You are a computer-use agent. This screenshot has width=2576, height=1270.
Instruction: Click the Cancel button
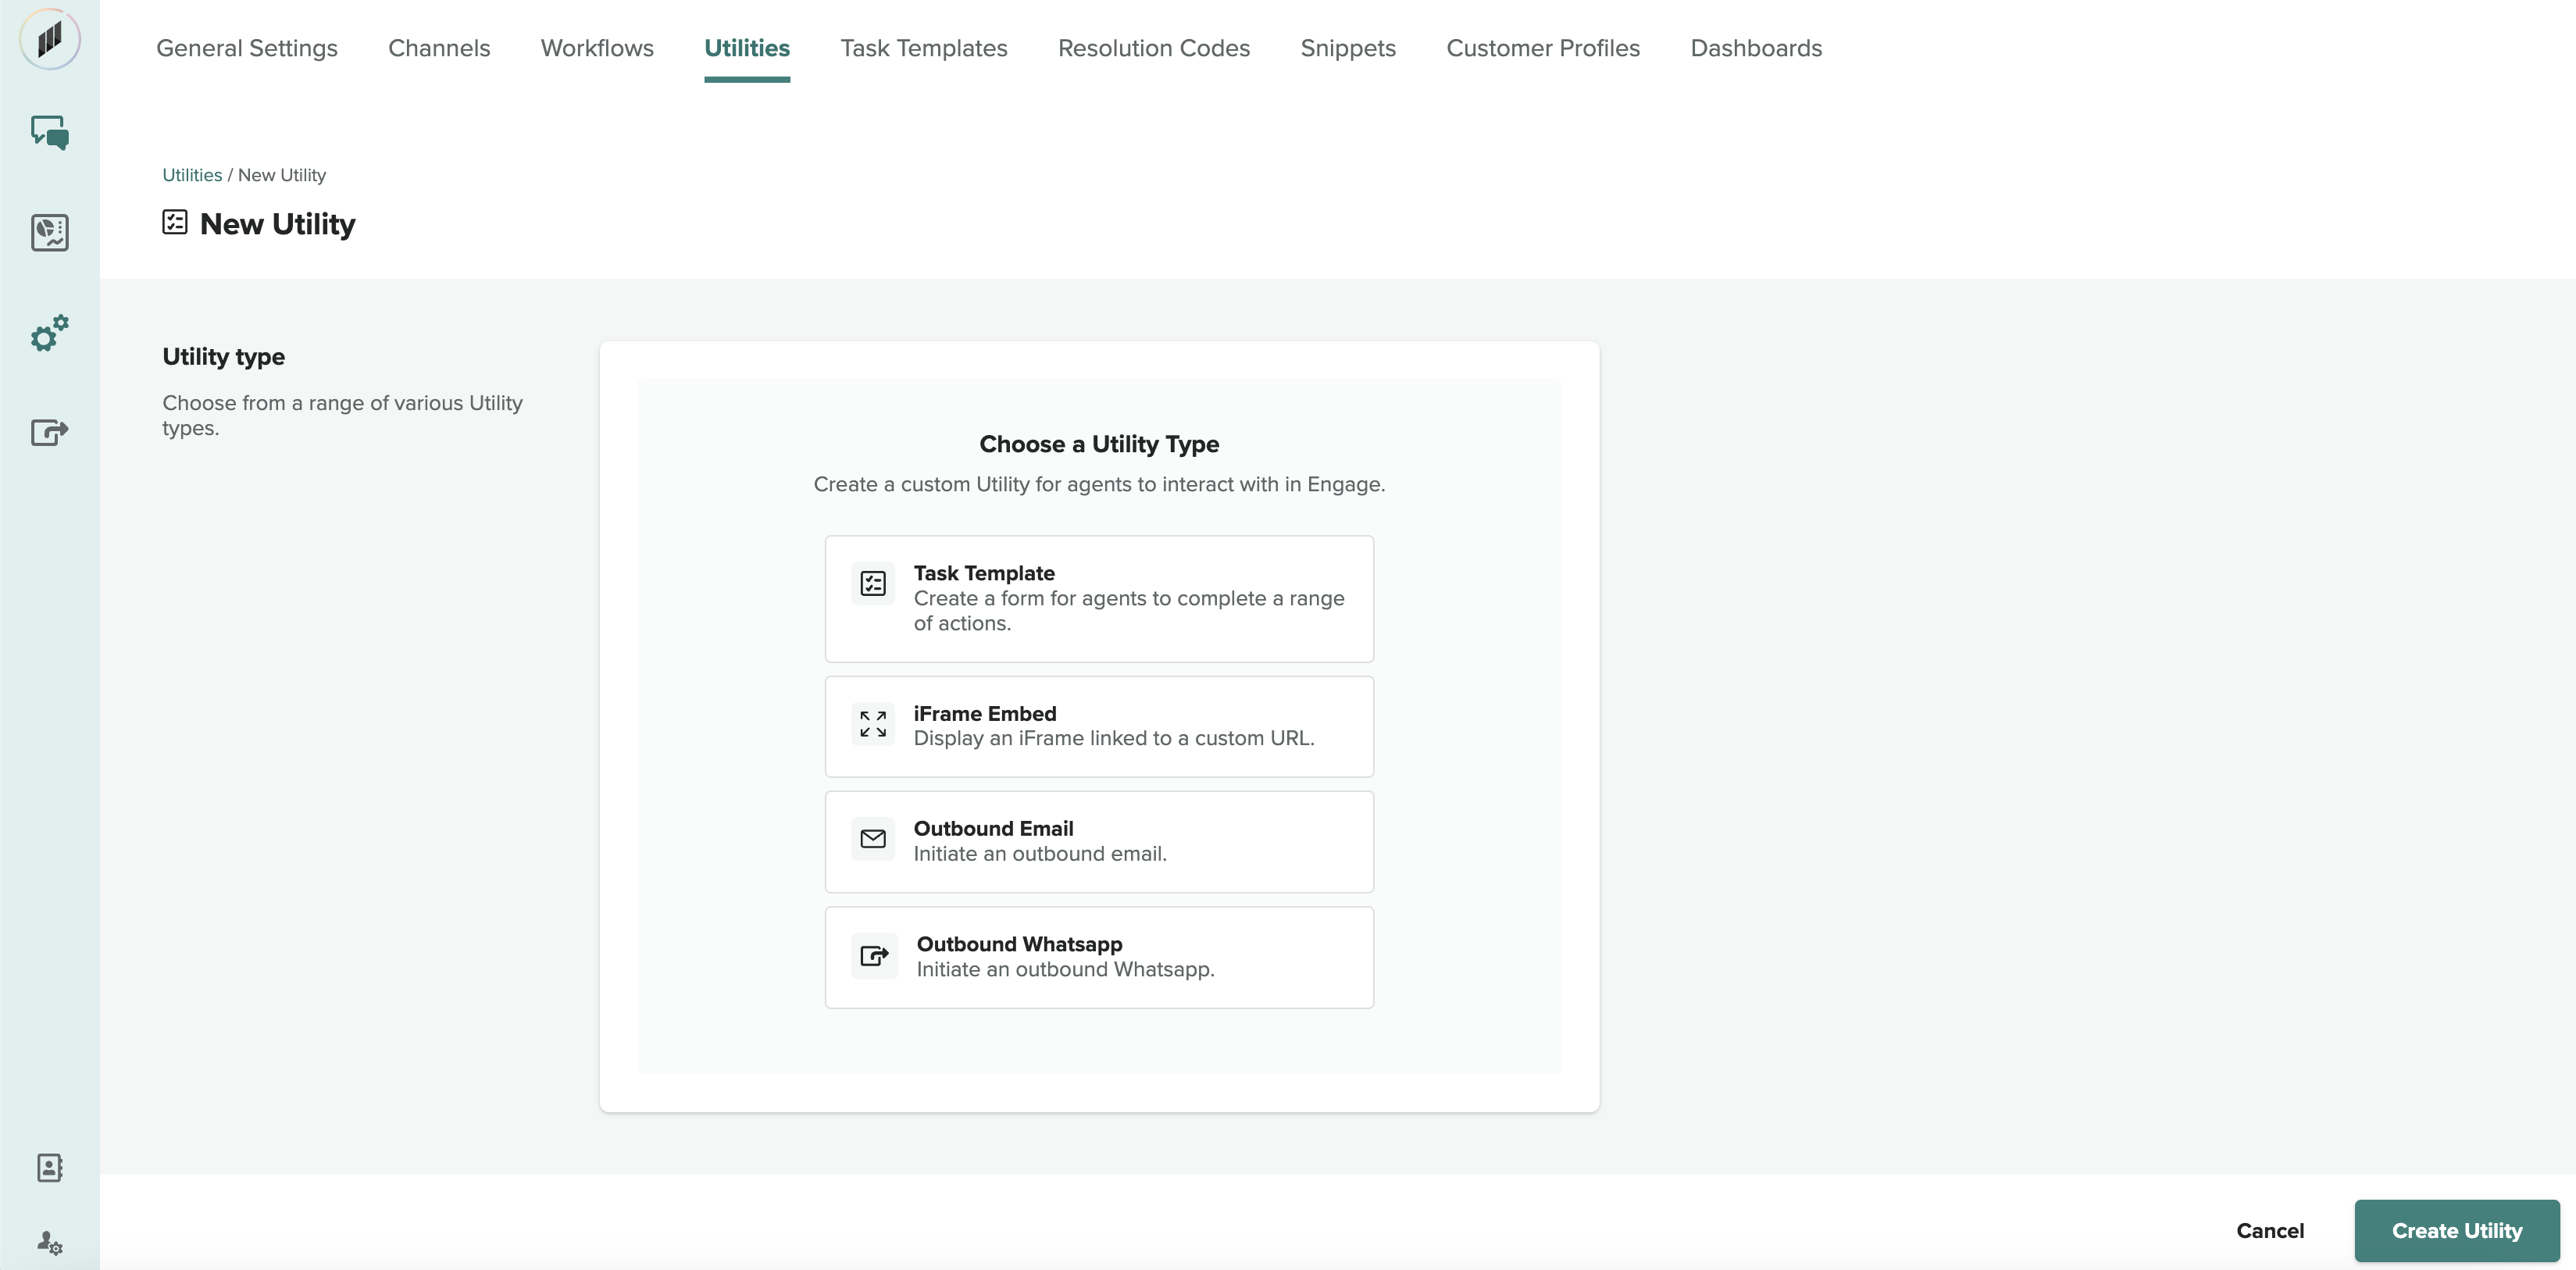(2269, 1230)
